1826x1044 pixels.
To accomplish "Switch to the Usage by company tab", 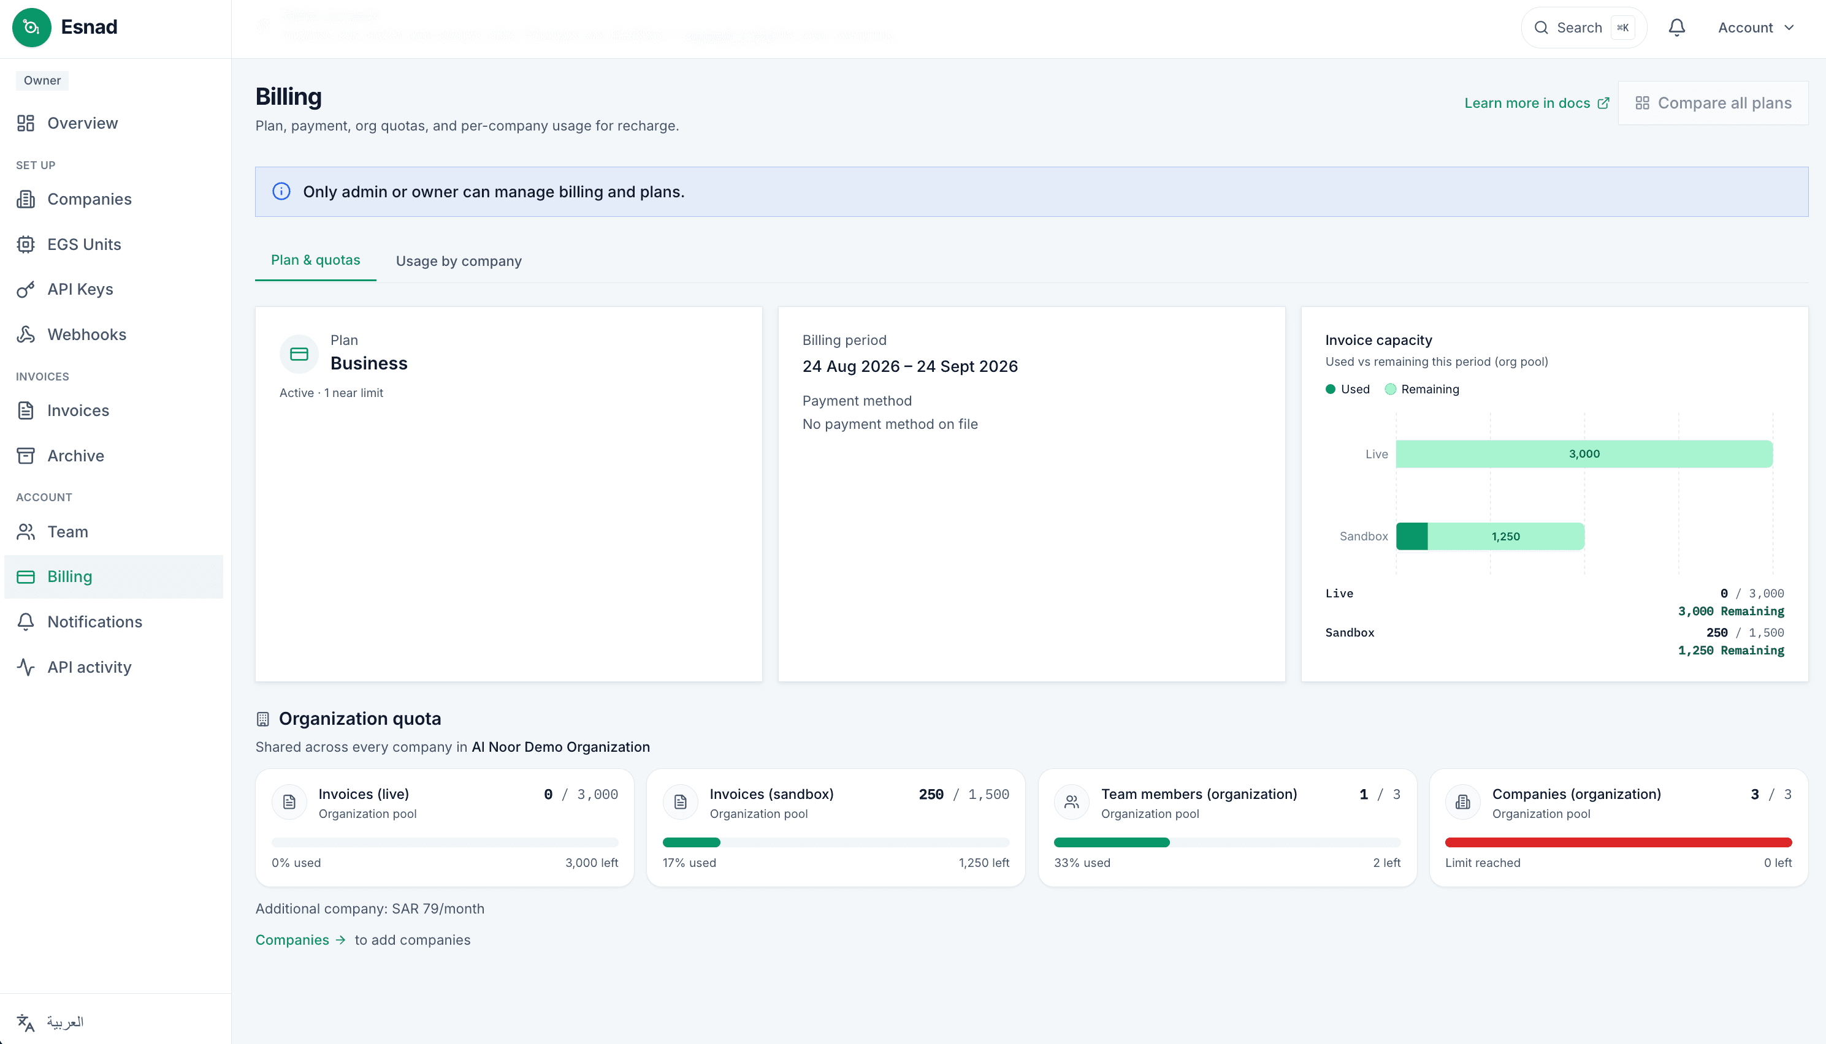I will pyautogui.click(x=459, y=261).
